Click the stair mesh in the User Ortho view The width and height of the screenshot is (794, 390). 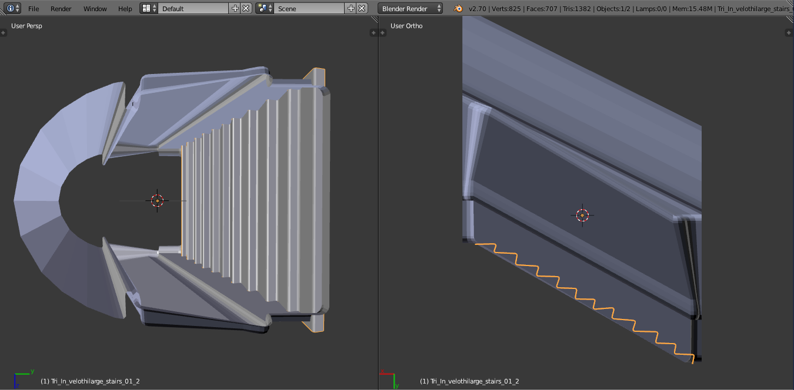click(582, 176)
